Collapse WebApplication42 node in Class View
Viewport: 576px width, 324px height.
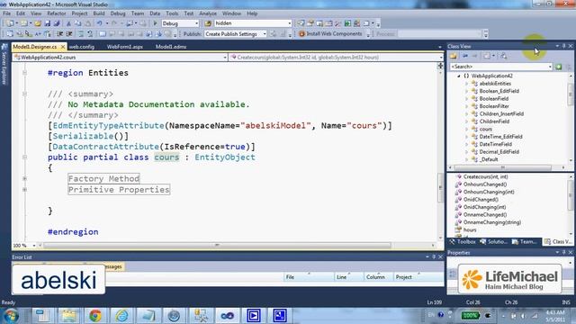458,76
